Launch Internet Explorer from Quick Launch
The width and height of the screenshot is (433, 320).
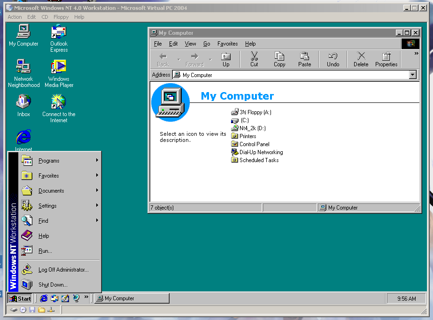coord(44,298)
